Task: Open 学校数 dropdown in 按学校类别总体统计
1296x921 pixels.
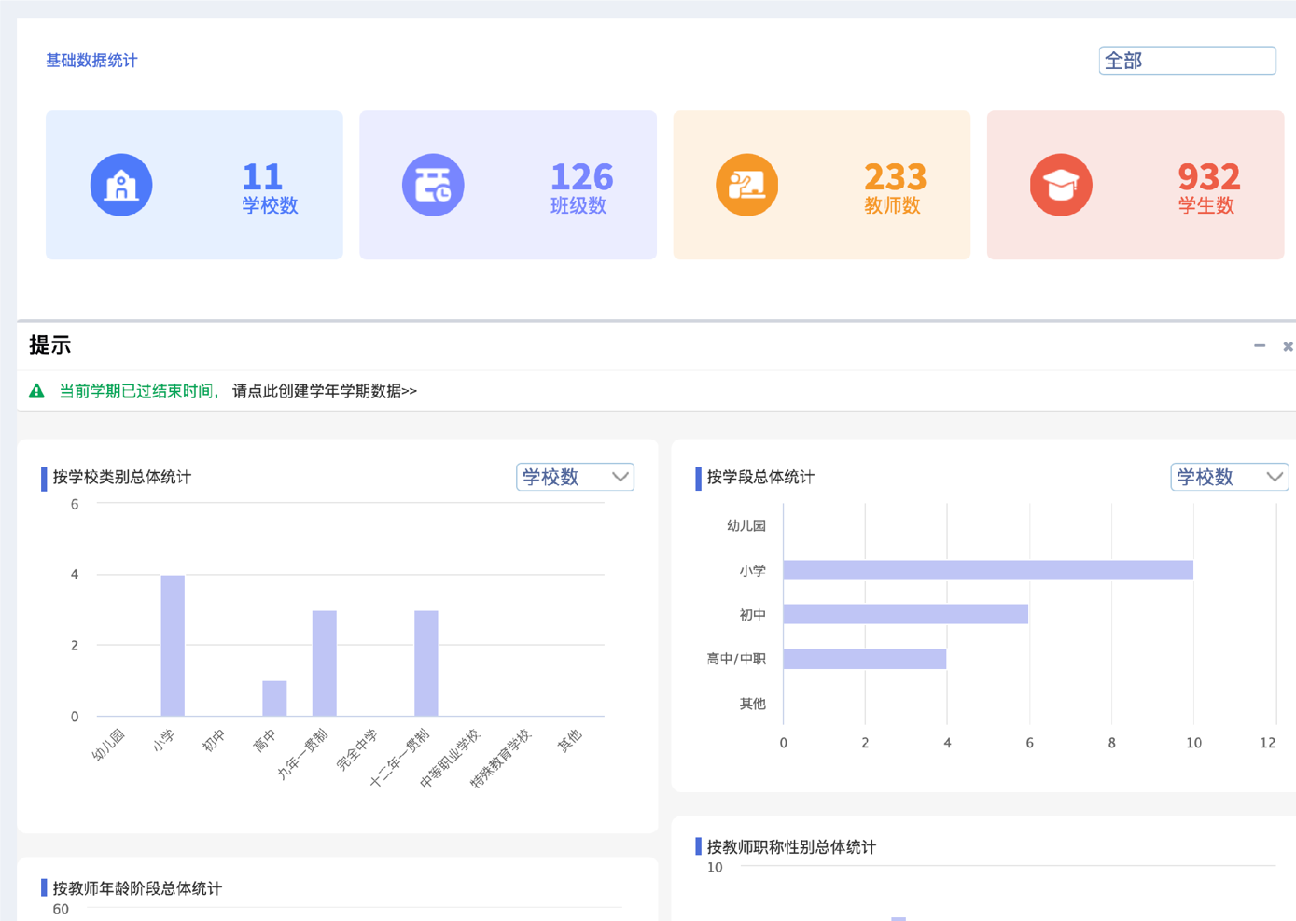Action: 575,477
